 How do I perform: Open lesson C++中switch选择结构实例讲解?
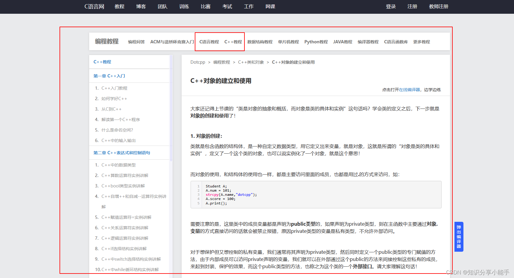tap(131, 259)
